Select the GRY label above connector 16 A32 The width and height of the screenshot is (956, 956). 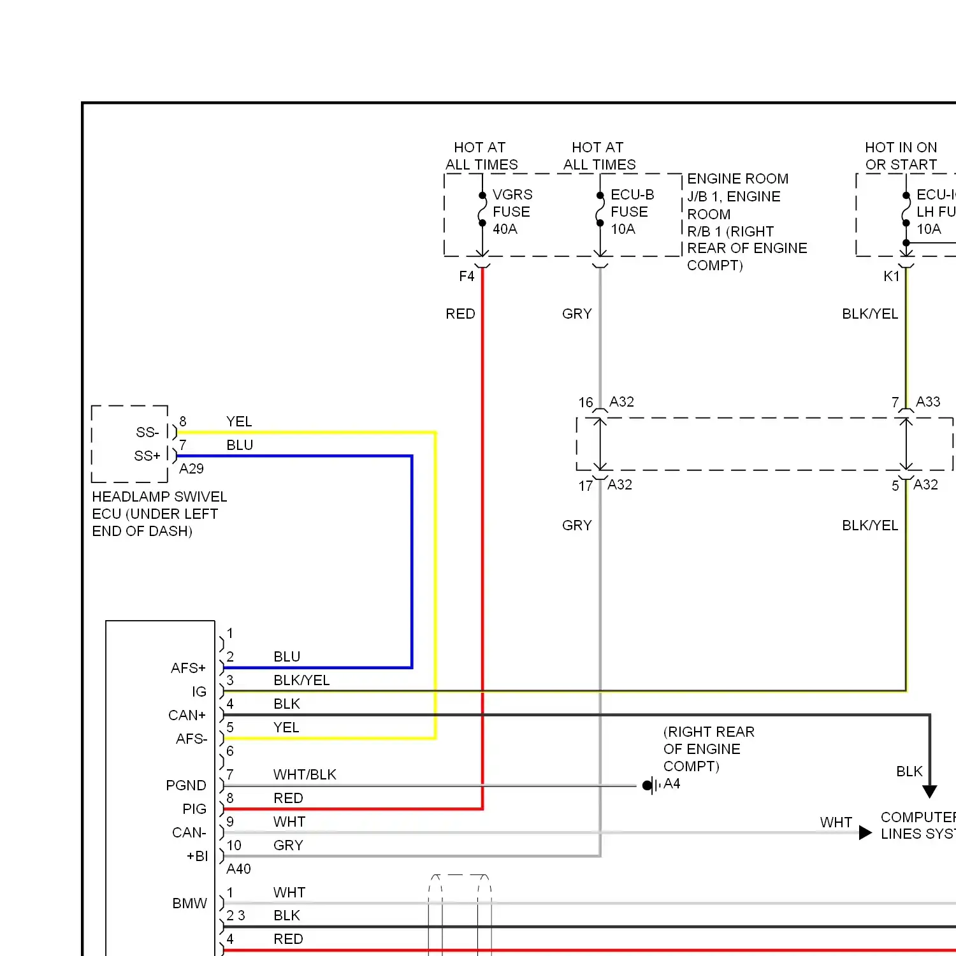[577, 314]
